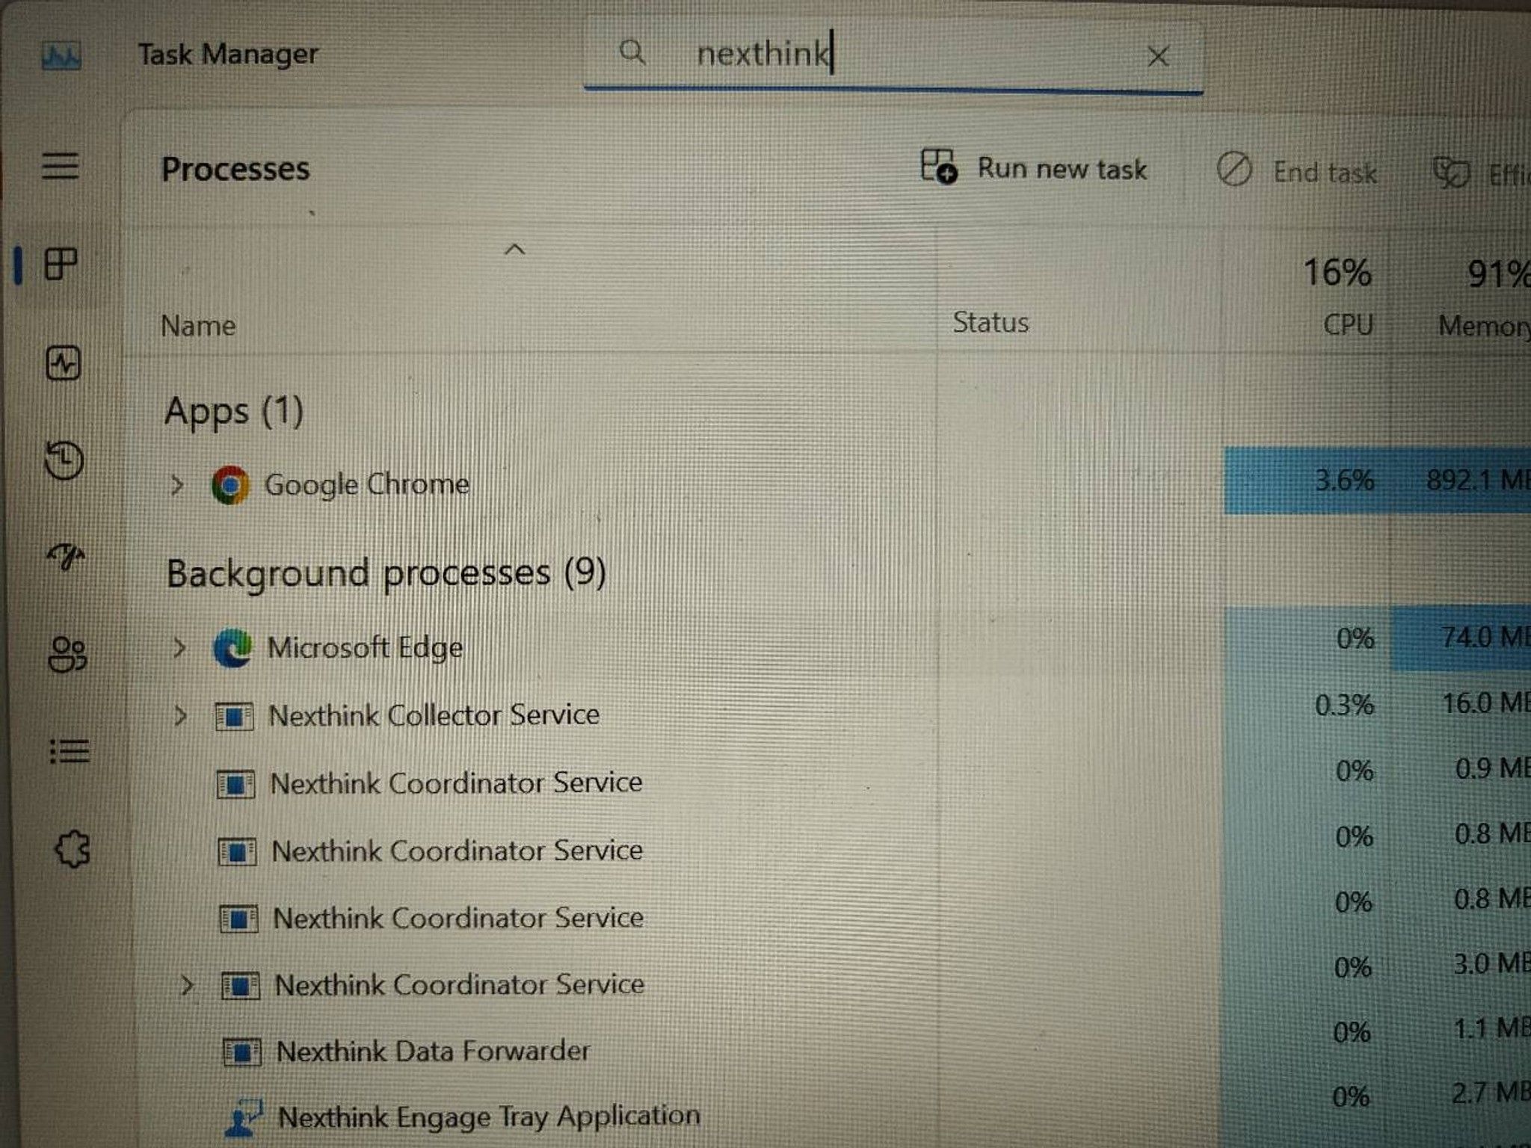This screenshot has width=1531, height=1148.
Task: Click the Run new task icon
Action: pos(939,166)
